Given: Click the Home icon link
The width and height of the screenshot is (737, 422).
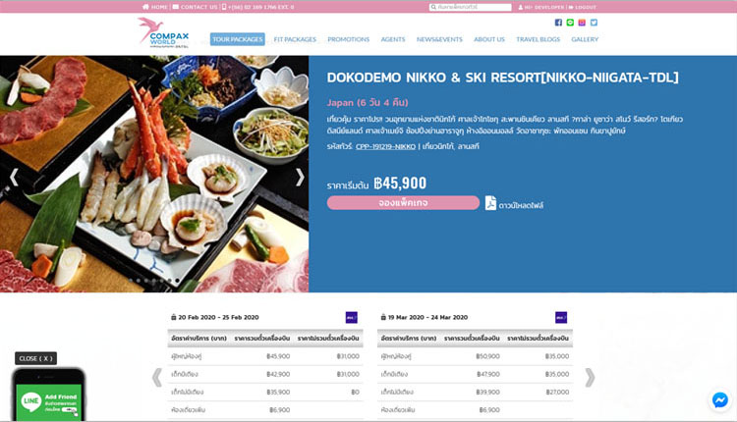Looking at the screenshot, I should click(155, 7).
